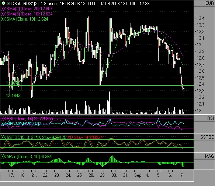Click the small green chart icon before A0D655
The width and height of the screenshot is (215, 186).
pos(3,3)
